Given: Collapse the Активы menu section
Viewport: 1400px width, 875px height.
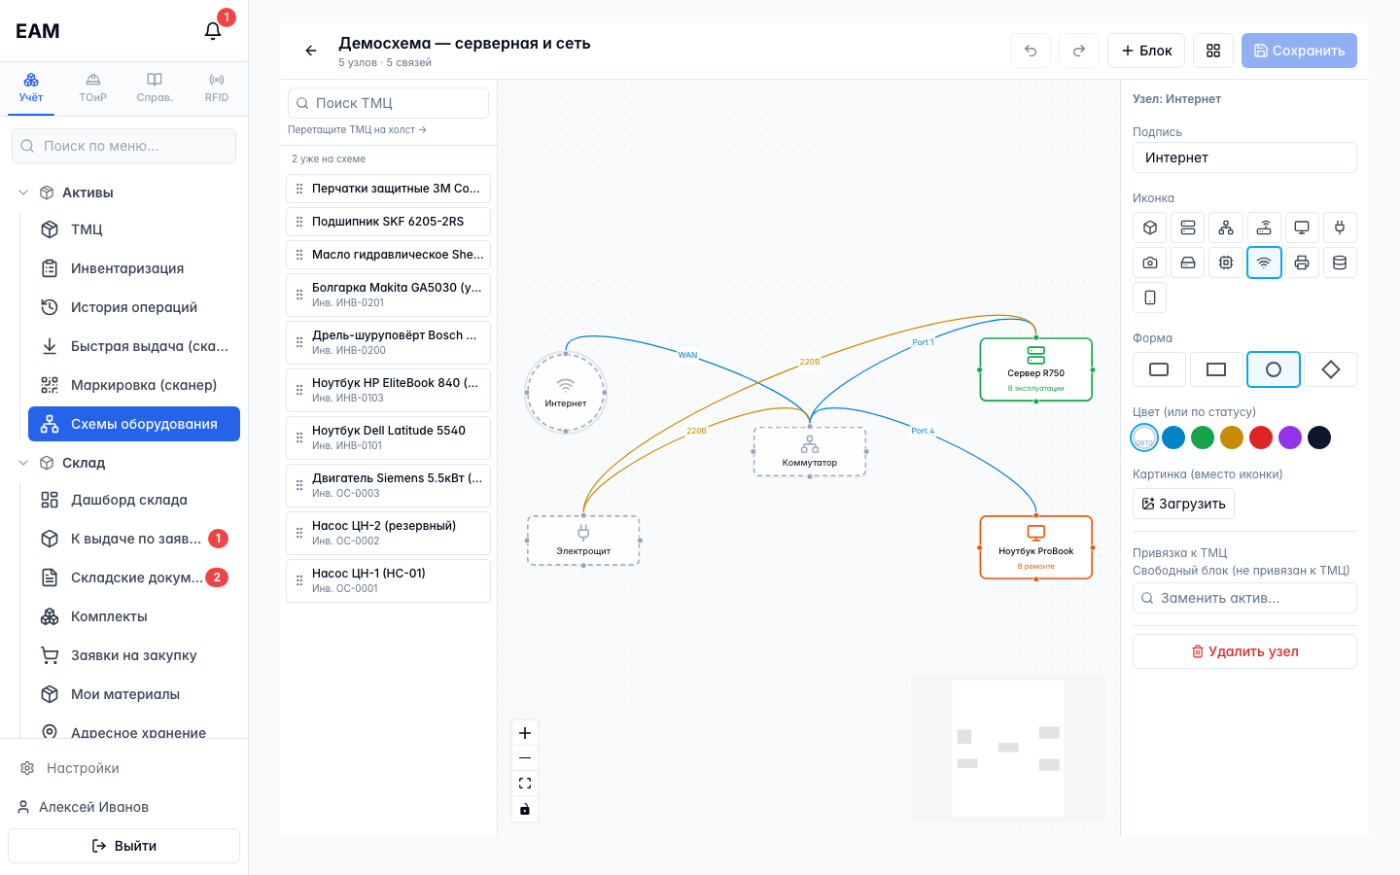Looking at the screenshot, I should coord(23,192).
